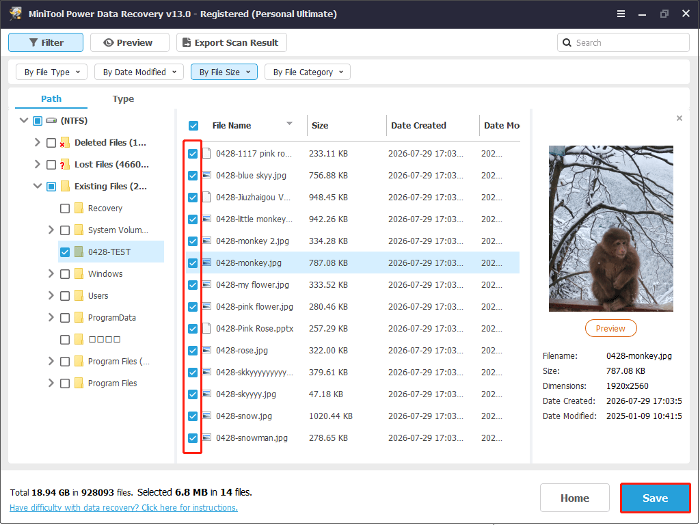Open the hamburger menu in title bar
This screenshot has width=700, height=525.
click(621, 14)
